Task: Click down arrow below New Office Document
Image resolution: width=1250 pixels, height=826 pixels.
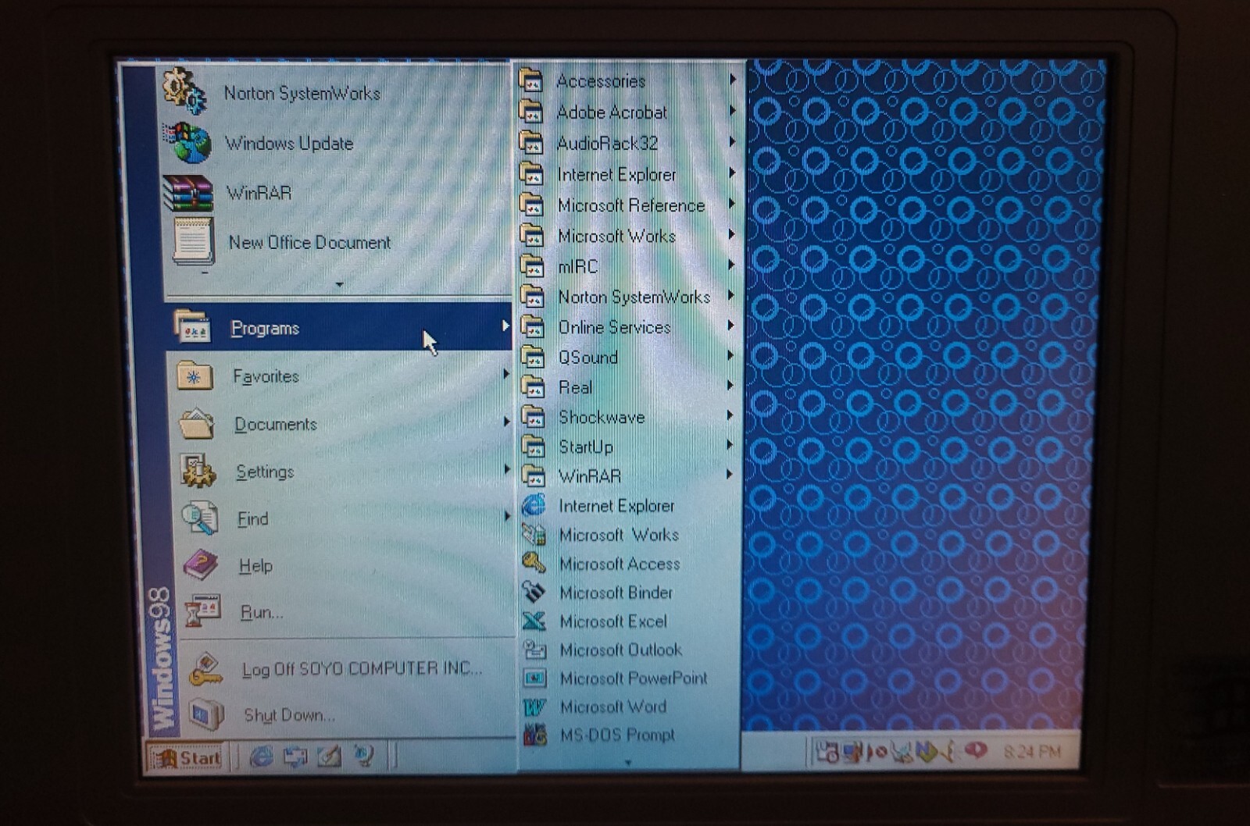Action: pos(339,284)
